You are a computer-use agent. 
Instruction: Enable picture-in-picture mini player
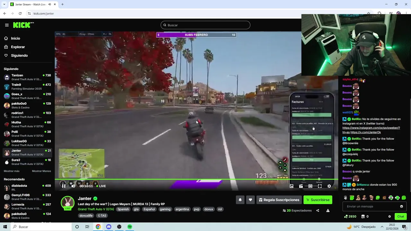click(x=292, y=186)
